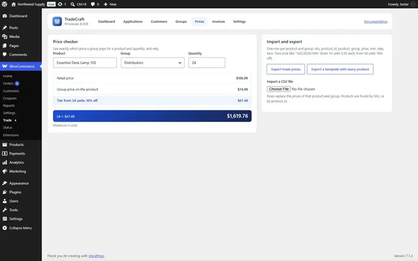Click the sidebar Settings sliders icon
Image resolution: width=418 pixels, height=261 pixels.
5,219
